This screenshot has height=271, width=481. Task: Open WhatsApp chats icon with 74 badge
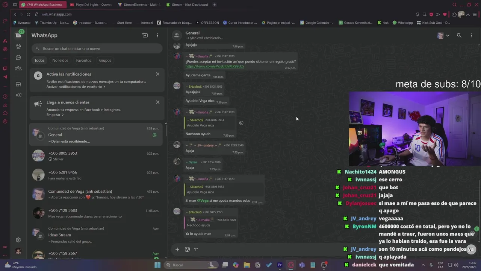(x=18, y=35)
